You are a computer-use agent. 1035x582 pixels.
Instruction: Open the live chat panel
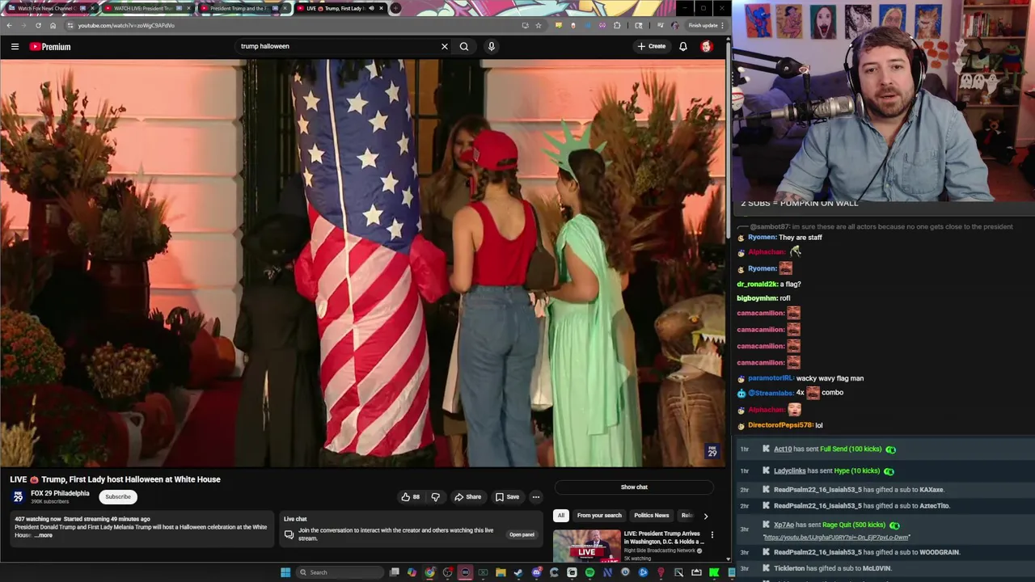point(522,534)
